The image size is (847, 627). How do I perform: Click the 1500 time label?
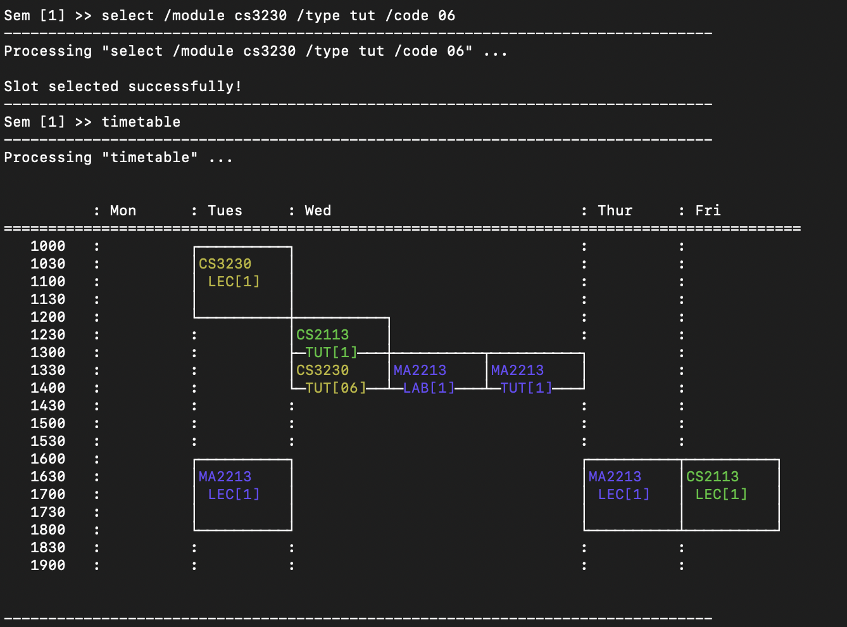coord(48,424)
